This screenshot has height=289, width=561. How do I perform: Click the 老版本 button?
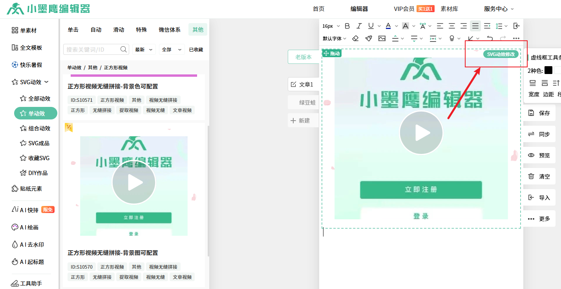pos(303,57)
